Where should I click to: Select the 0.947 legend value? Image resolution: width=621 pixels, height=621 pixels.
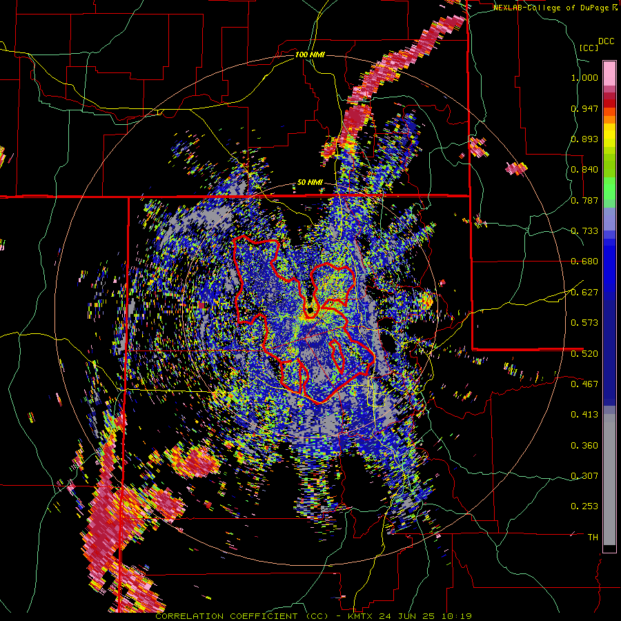pos(584,108)
